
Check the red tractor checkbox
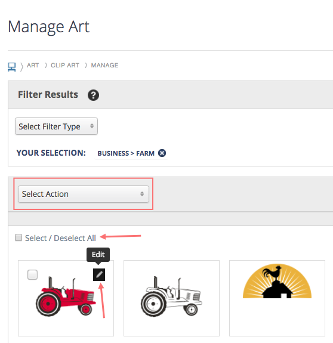tap(32, 274)
